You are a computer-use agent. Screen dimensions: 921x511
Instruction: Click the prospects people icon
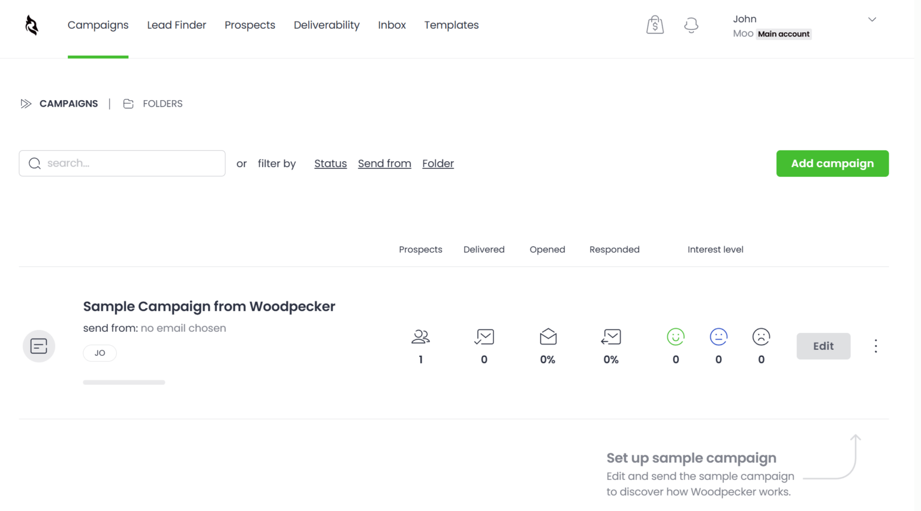point(420,337)
